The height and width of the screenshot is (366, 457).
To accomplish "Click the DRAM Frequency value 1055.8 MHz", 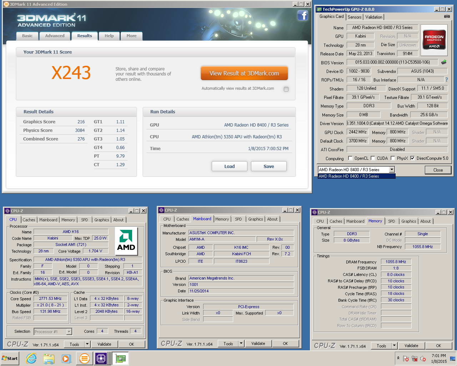I will pyautogui.click(x=396, y=262).
